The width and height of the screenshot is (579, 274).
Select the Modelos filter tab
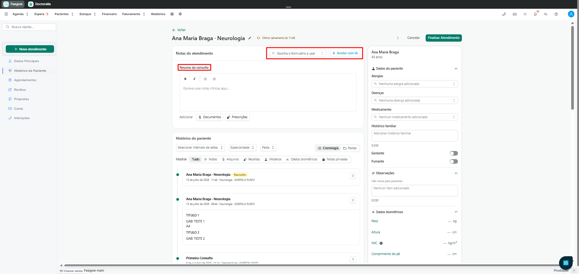273,159
